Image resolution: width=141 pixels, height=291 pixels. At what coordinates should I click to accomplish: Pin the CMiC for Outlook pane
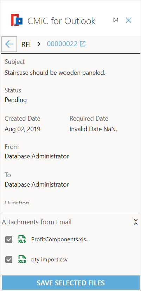pyautogui.click(x=115, y=20)
